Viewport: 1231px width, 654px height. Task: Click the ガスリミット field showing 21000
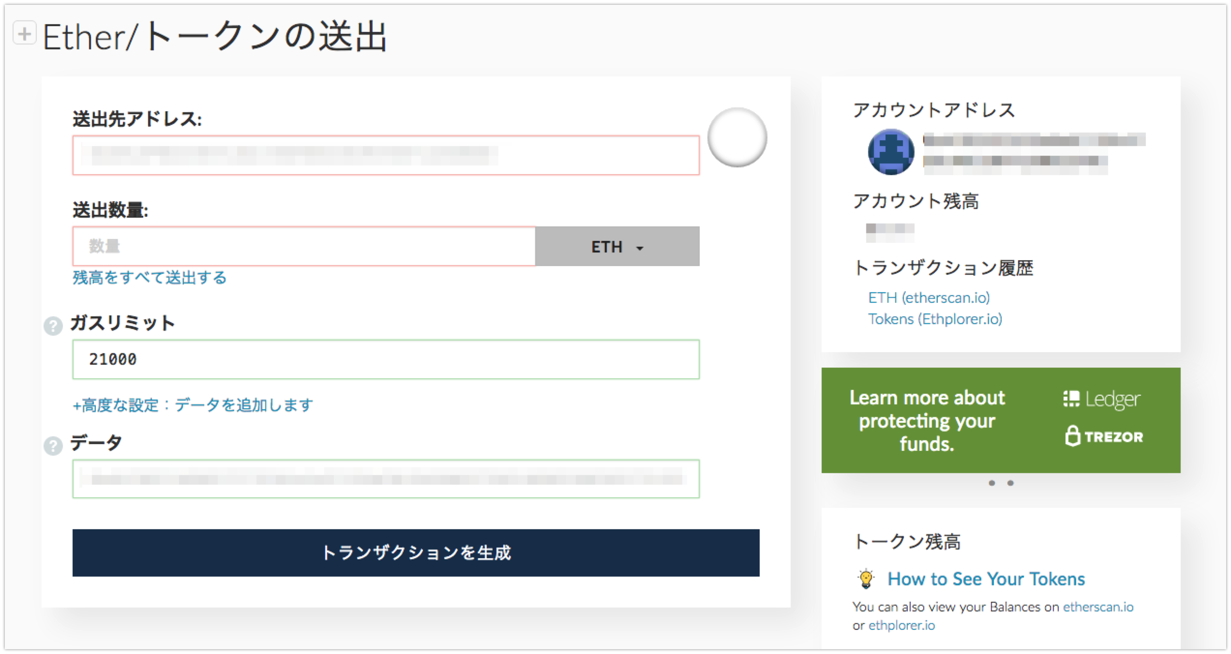(x=386, y=359)
